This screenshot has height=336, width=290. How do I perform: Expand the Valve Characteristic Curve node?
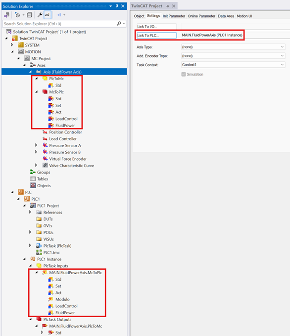(x=36, y=165)
